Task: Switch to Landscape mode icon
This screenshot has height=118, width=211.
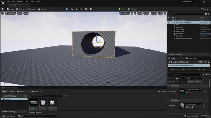Action: [72, 9]
